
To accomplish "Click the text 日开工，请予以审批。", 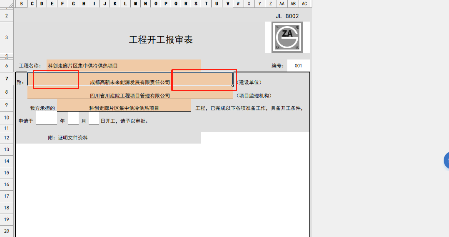I will click(x=124, y=121).
